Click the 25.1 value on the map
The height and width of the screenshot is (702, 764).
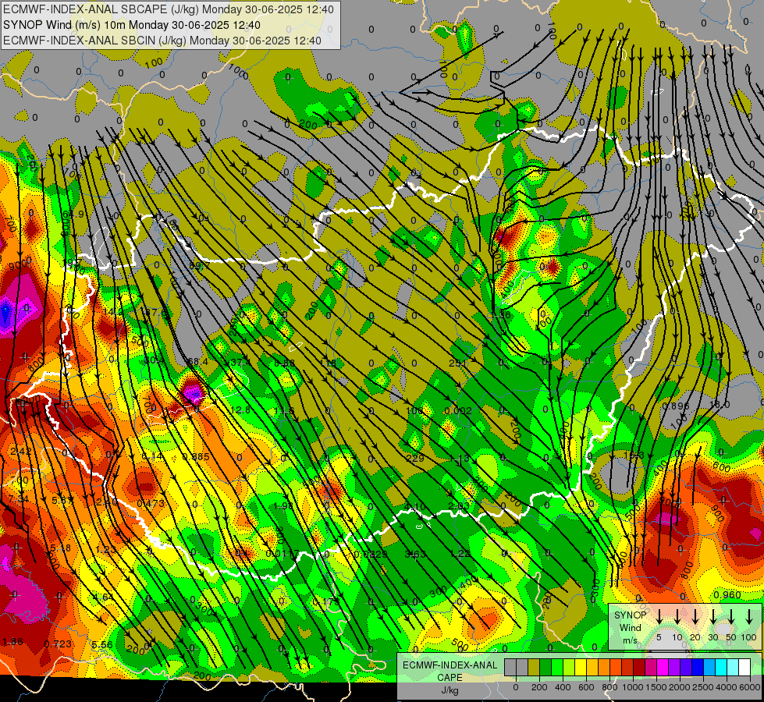coord(458,363)
